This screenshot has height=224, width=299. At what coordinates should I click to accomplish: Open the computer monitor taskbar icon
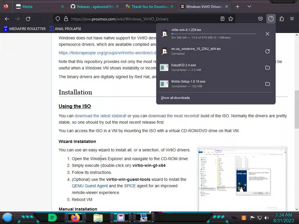[x=144, y=218]
